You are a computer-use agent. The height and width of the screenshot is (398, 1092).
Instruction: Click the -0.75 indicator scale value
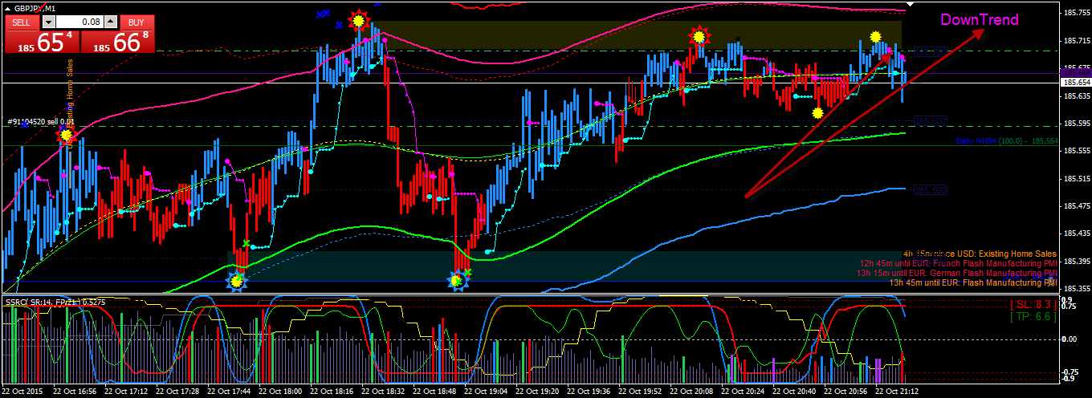tap(1070, 372)
